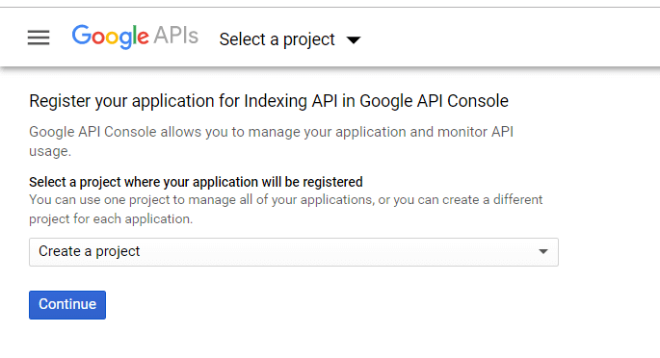Click the 'Select a project where your application will be registered' label

[196, 182]
